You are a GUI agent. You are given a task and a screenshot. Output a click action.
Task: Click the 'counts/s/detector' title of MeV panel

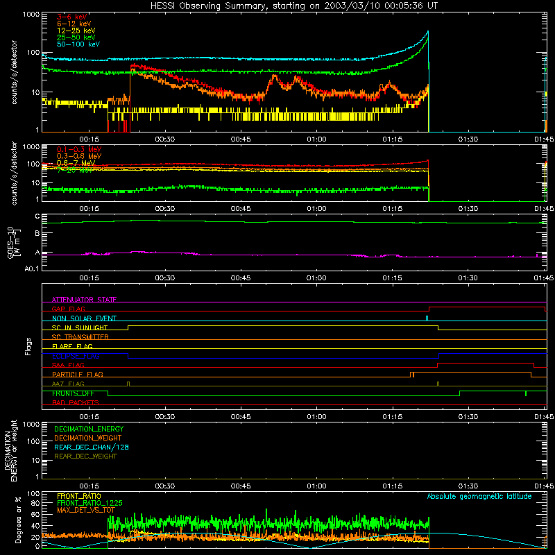coord(14,173)
